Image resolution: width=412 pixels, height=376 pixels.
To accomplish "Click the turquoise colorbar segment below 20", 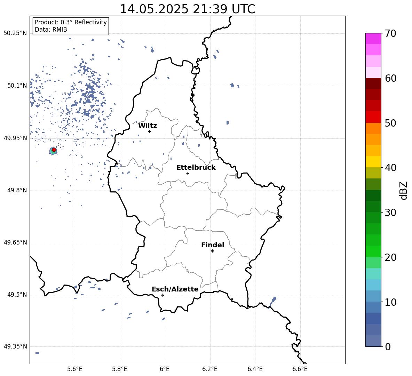I will click(373, 274).
